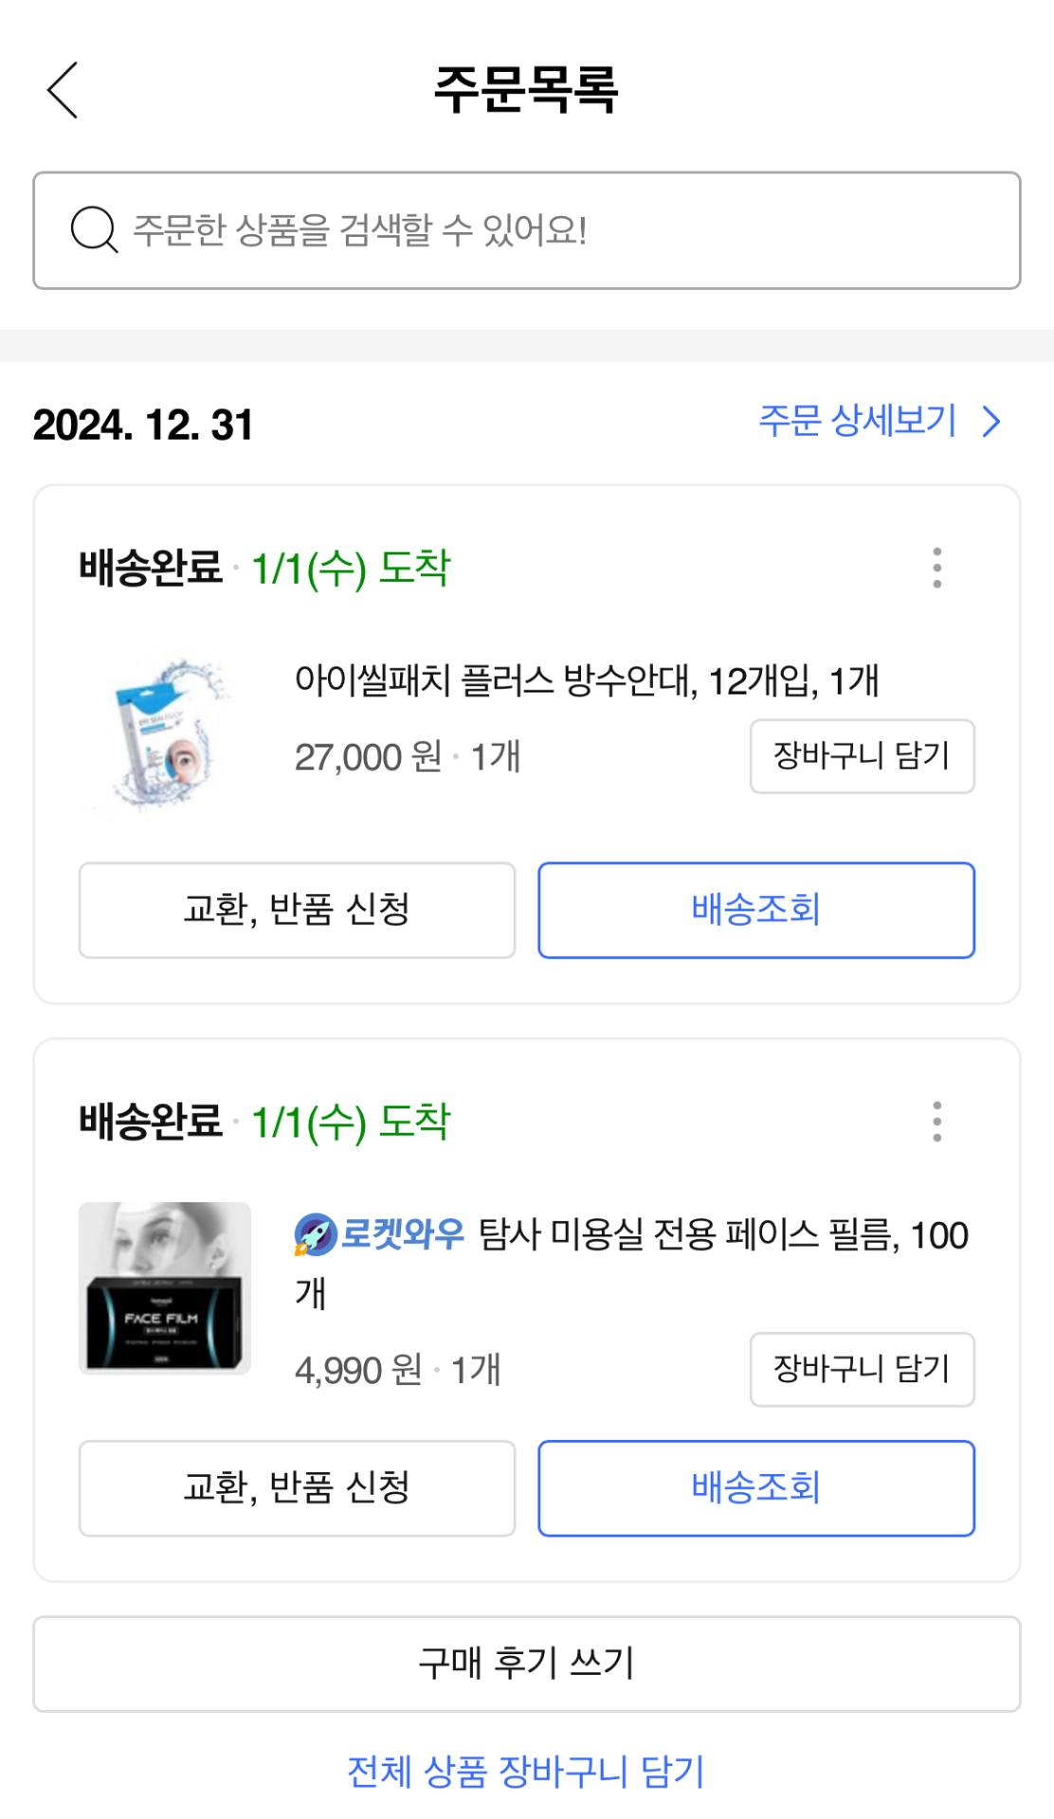Open more options for eye seal patch order
1054x1819 pixels.
pyautogui.click(x=936, y=567)
